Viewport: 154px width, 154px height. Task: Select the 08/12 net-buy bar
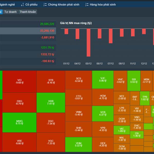[122, 33]
